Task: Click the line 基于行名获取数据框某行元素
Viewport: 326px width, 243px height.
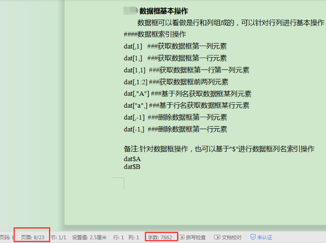Action: click(186, 105)
